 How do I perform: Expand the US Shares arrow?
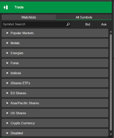click(x=7, y=113)
